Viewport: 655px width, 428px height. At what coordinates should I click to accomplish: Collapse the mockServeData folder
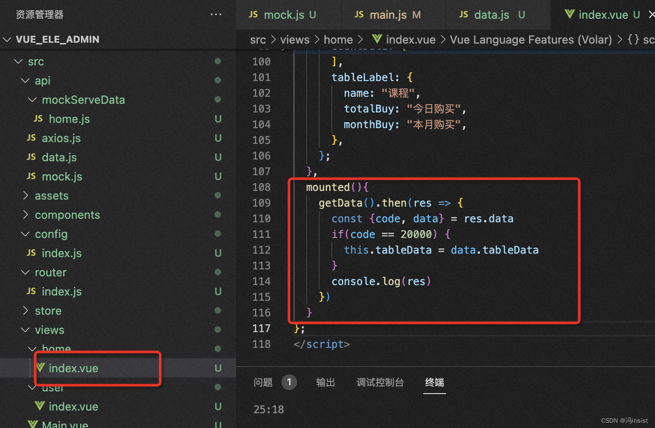(32, 100)
